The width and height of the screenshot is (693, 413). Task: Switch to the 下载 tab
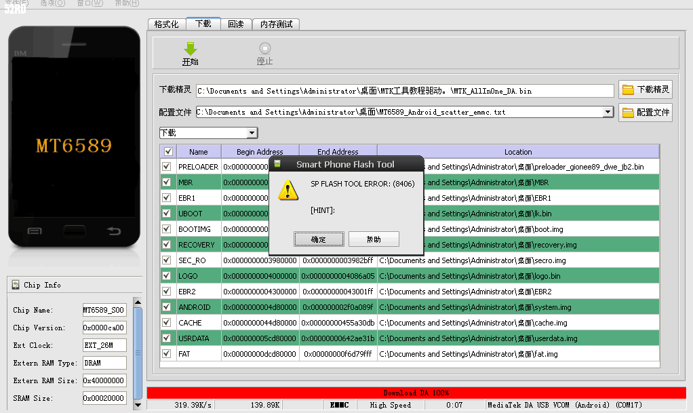click(x=203, y=24)
